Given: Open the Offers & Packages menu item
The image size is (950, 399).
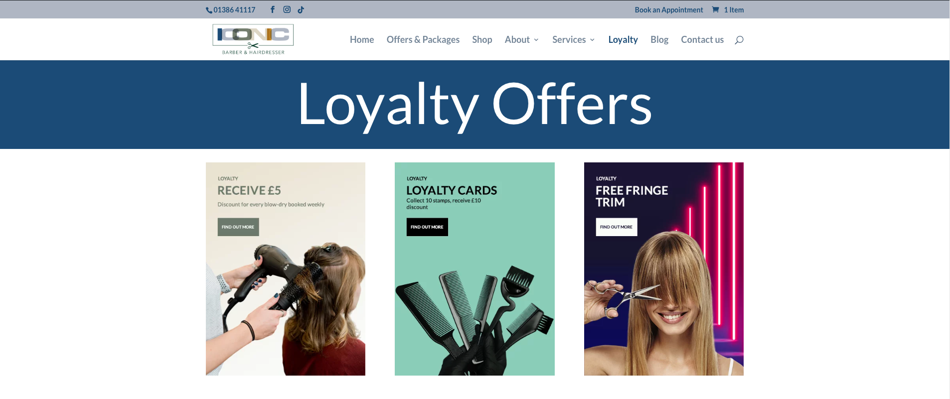Looking at the screenshot, I should coord(423,39).
